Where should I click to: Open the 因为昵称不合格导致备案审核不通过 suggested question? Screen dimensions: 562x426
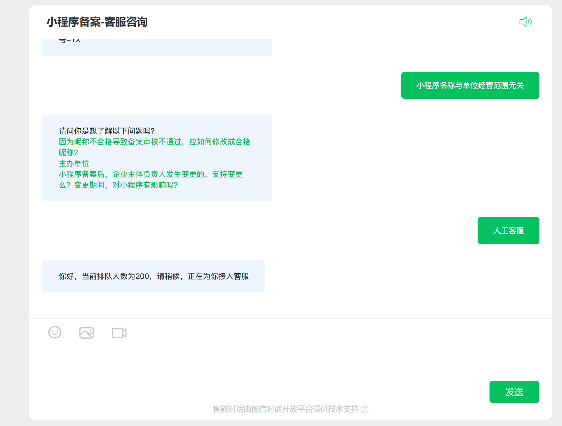tap(154, 142)
